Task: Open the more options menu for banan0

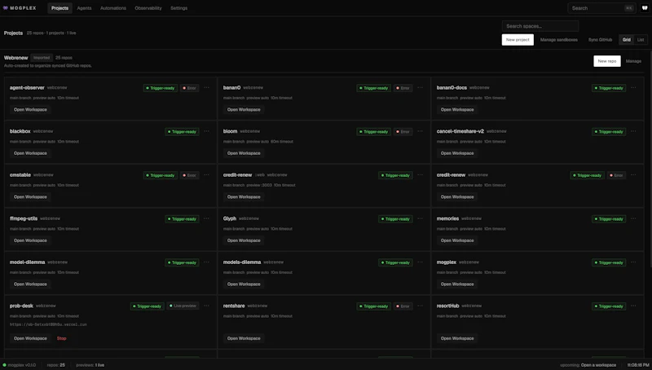Action: pyautogui.click(x=420, y=88)
